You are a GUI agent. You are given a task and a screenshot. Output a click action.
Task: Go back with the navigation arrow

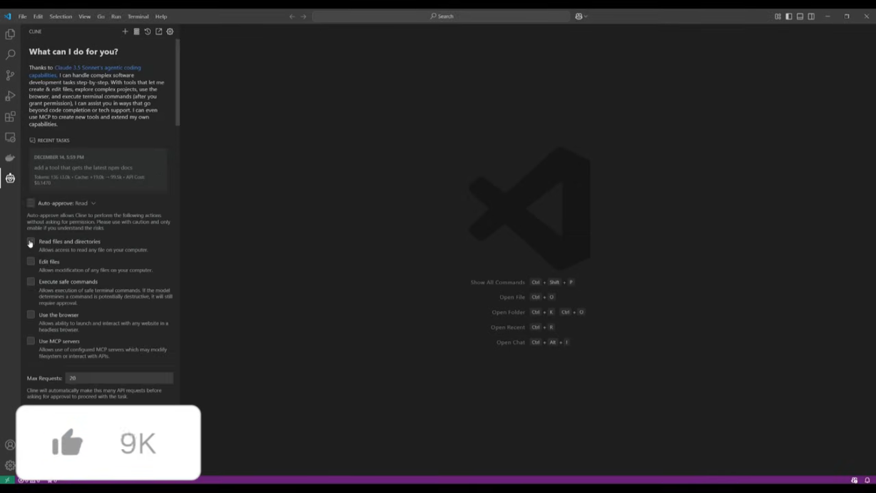pyautogui.click(x=292, y=16)
